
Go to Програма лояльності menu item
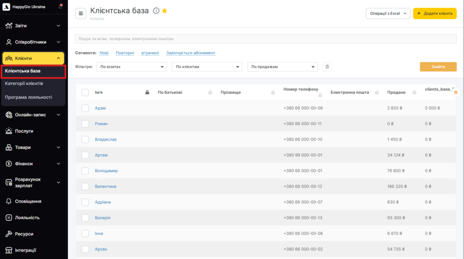coord(29,97)
